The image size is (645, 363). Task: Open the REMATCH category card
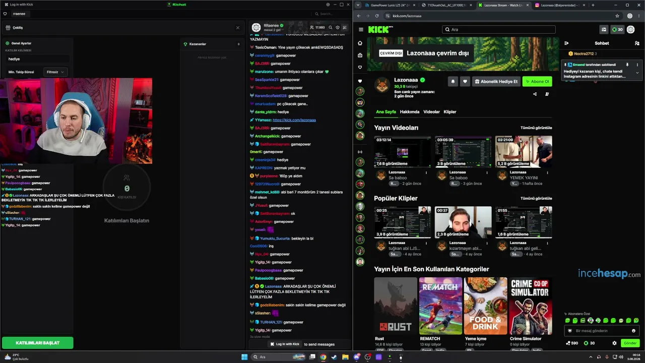(440, 306)
